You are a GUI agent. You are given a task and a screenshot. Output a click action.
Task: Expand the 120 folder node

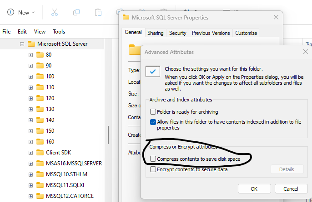[x=30, y=99]
